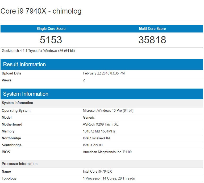Click the single-core value 5153
204x183 pixels.
click(51, 40)
